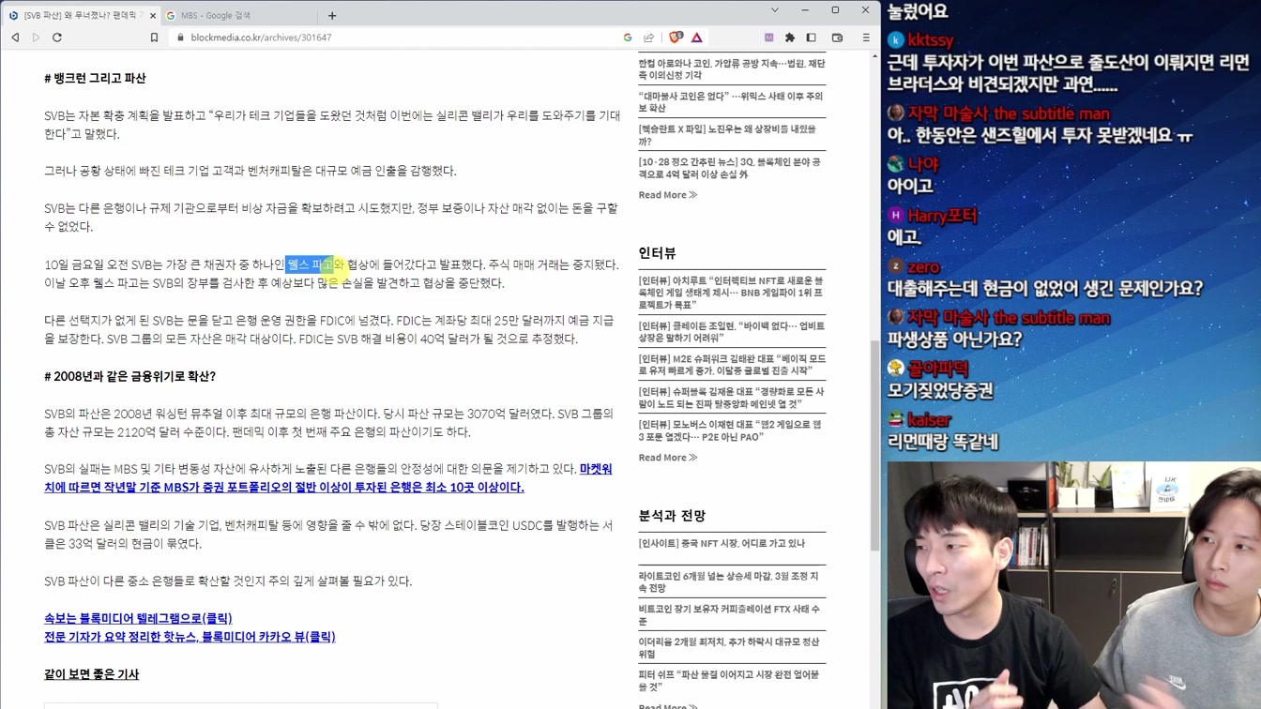
Task: Open site info via the padlock icon
Action: (x=179, y=38)
